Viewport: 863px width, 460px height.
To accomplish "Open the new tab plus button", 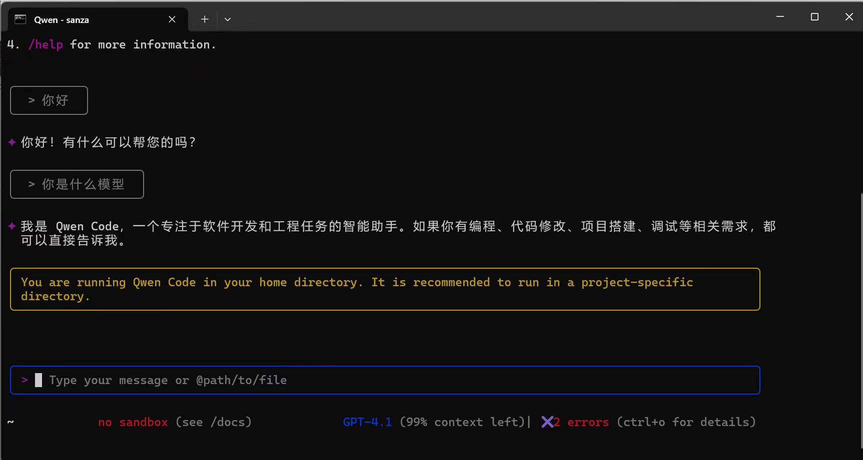I will [x=204, y=19].
